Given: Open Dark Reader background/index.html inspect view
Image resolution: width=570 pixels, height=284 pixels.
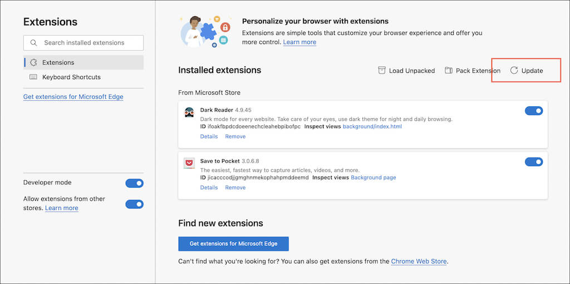Looking at the screenshot, I should 372,126.
